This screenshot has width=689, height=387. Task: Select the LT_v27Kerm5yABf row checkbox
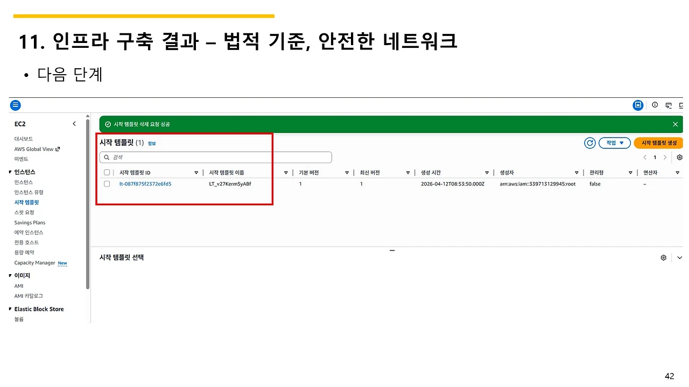107,184
